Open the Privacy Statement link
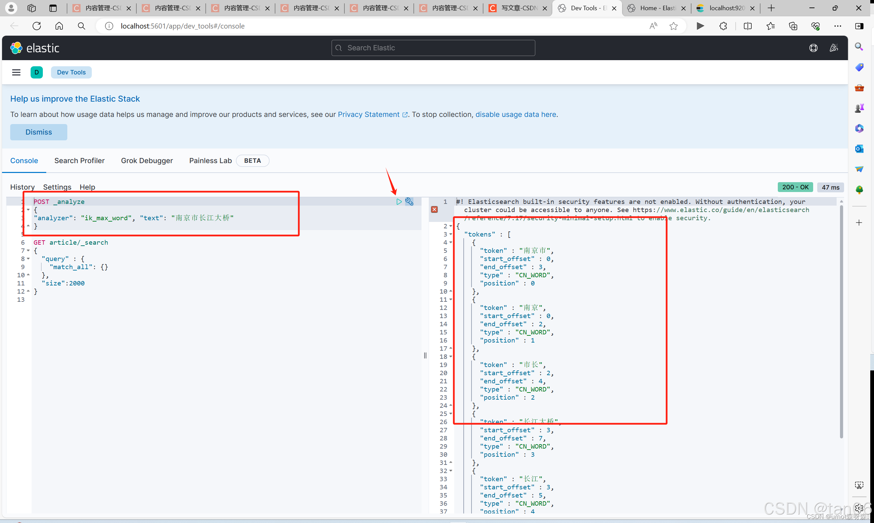874x523 pixels. pyautogui.click(x=369, y=115)
